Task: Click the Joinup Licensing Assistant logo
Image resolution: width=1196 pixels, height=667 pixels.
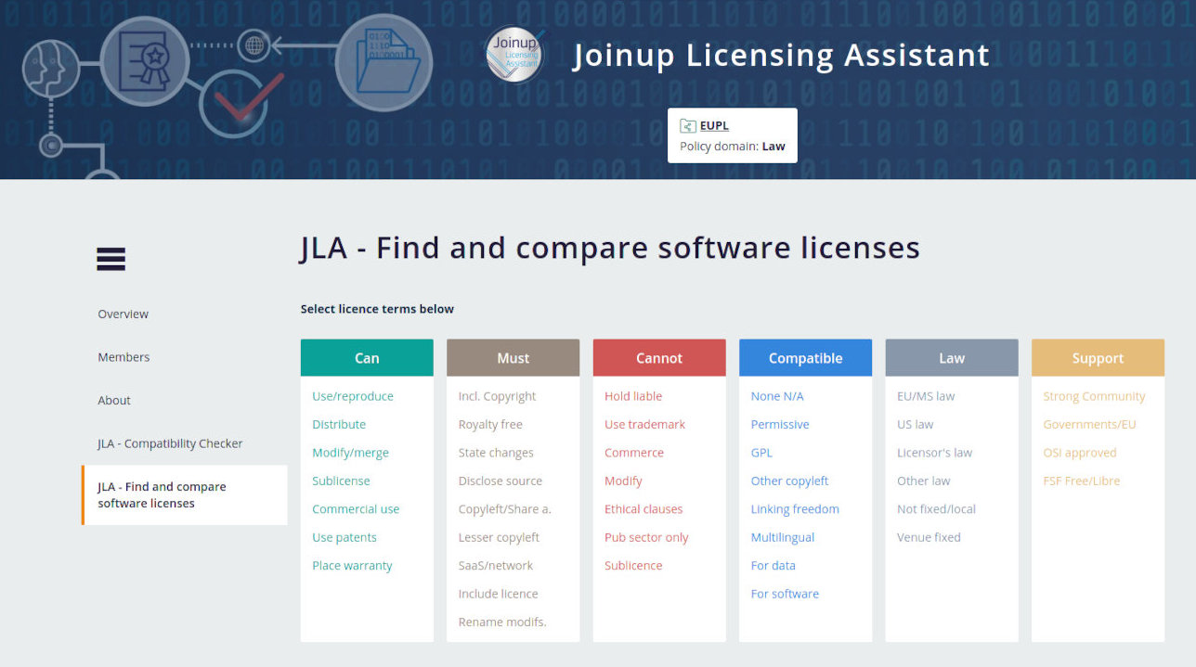Action: [x=513, y=55]
